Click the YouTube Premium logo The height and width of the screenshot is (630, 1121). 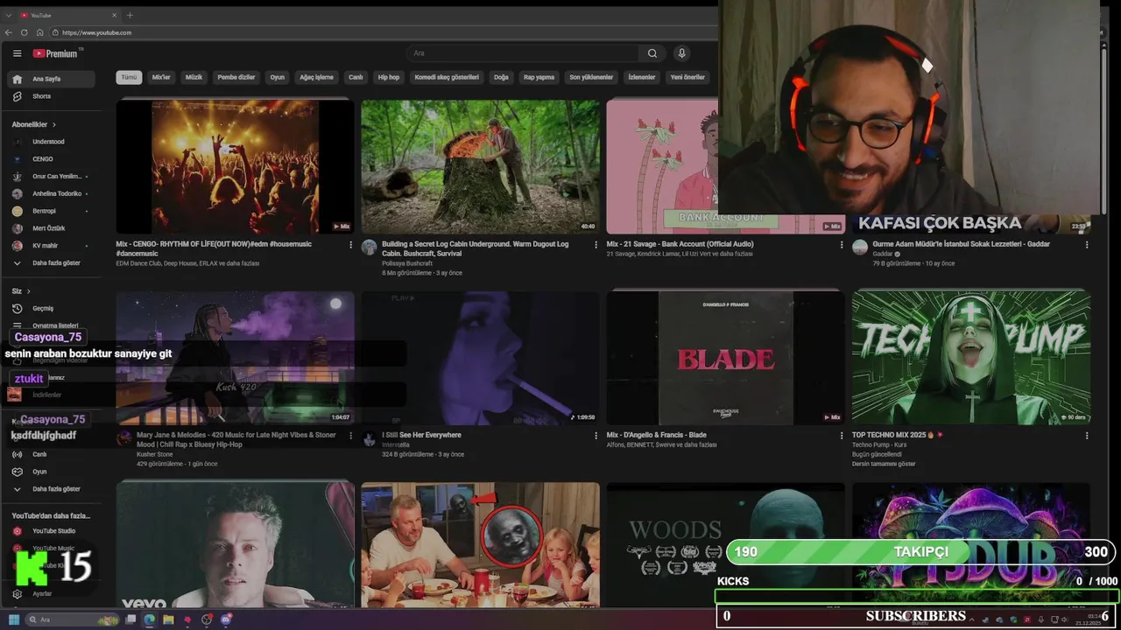[56, 53]
